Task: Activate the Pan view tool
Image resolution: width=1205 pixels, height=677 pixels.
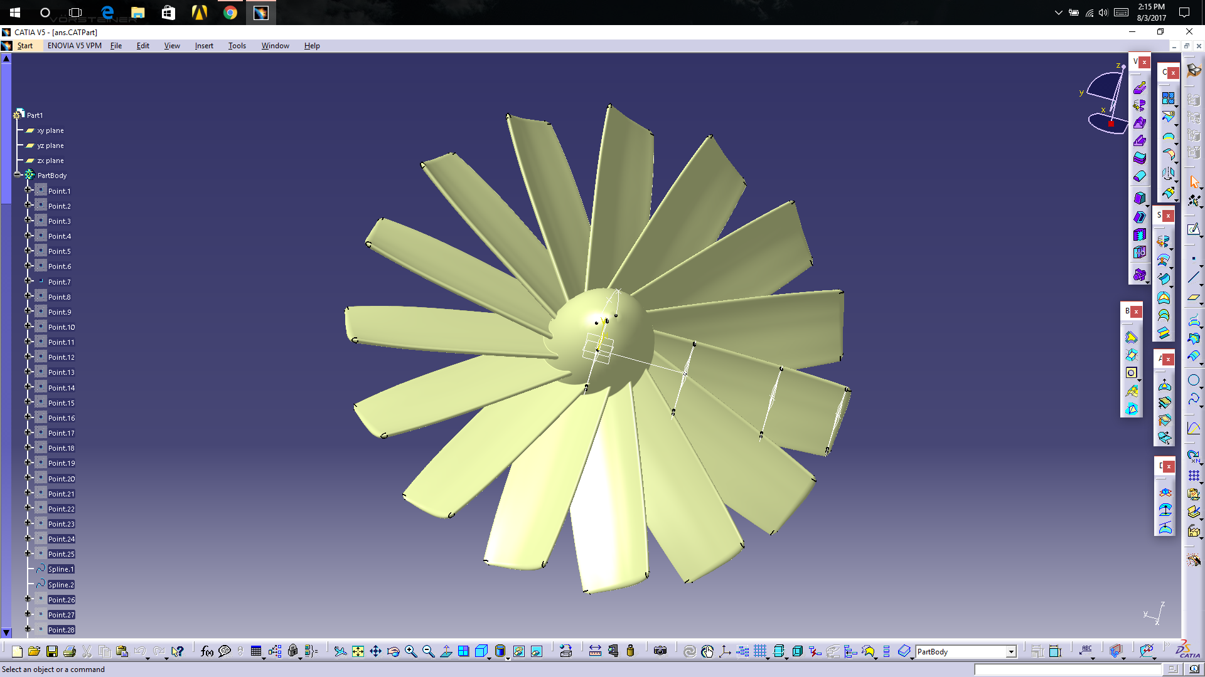Action: point(375,652)
